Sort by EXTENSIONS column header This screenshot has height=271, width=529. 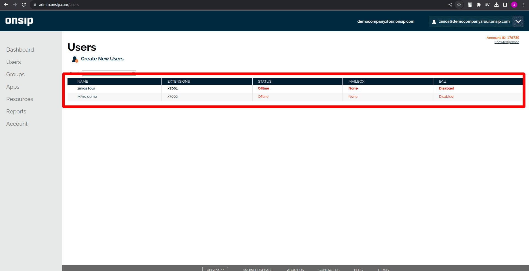point(179,82)
